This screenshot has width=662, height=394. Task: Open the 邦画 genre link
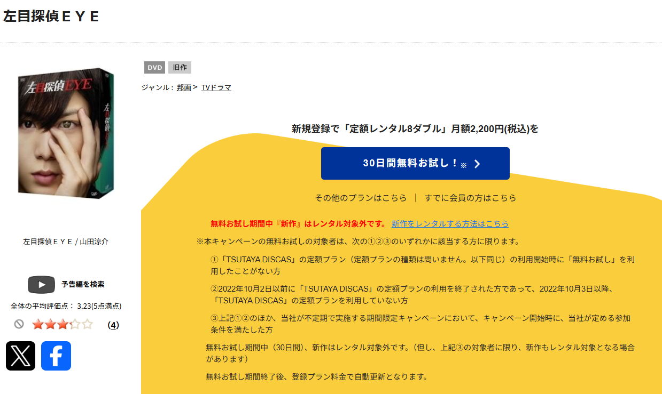[x=184, y=87]
